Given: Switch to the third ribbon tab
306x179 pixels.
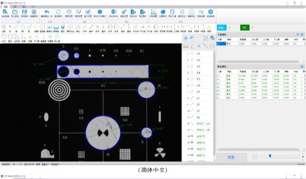Looking at the screenshot, I should pyautogui.click(x=24, y=7).
